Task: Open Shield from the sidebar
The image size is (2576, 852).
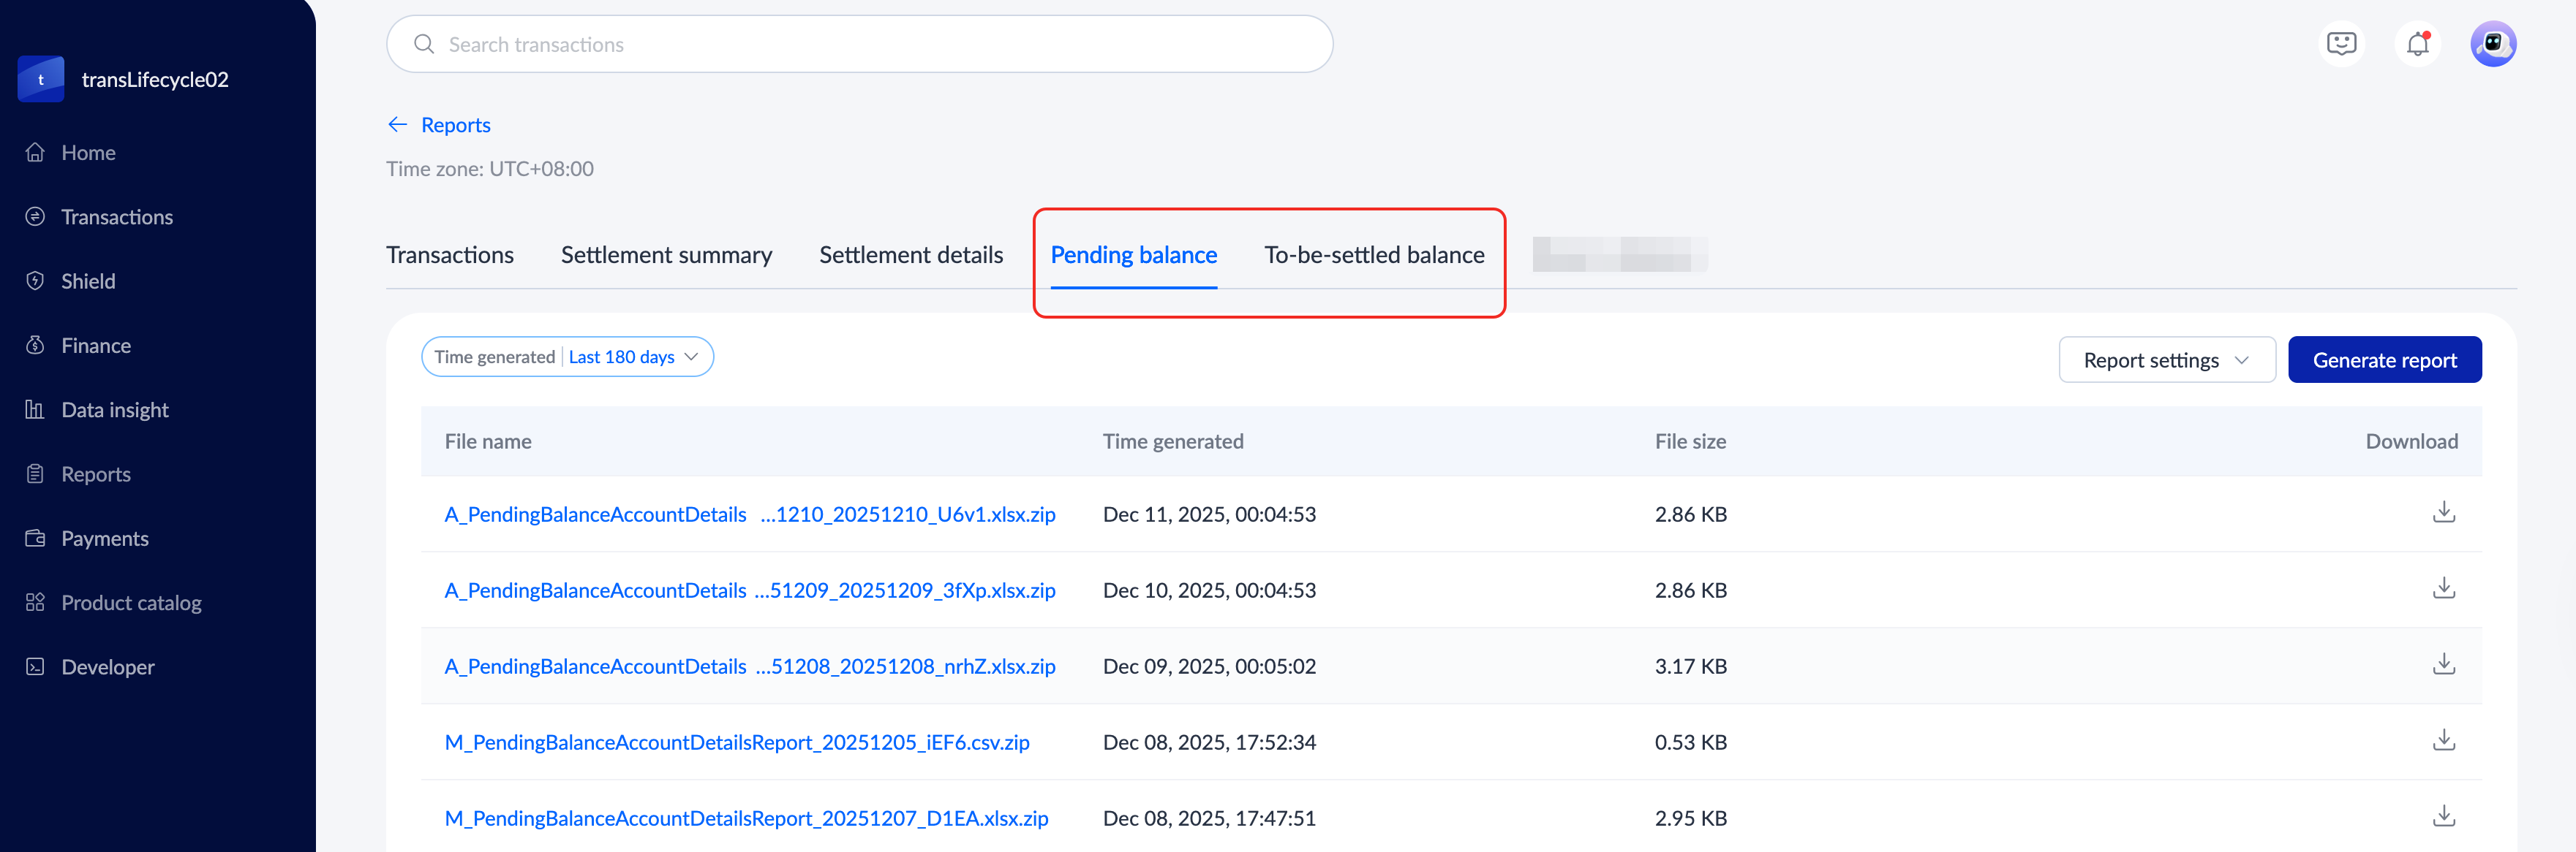Action: click(88, 281)
